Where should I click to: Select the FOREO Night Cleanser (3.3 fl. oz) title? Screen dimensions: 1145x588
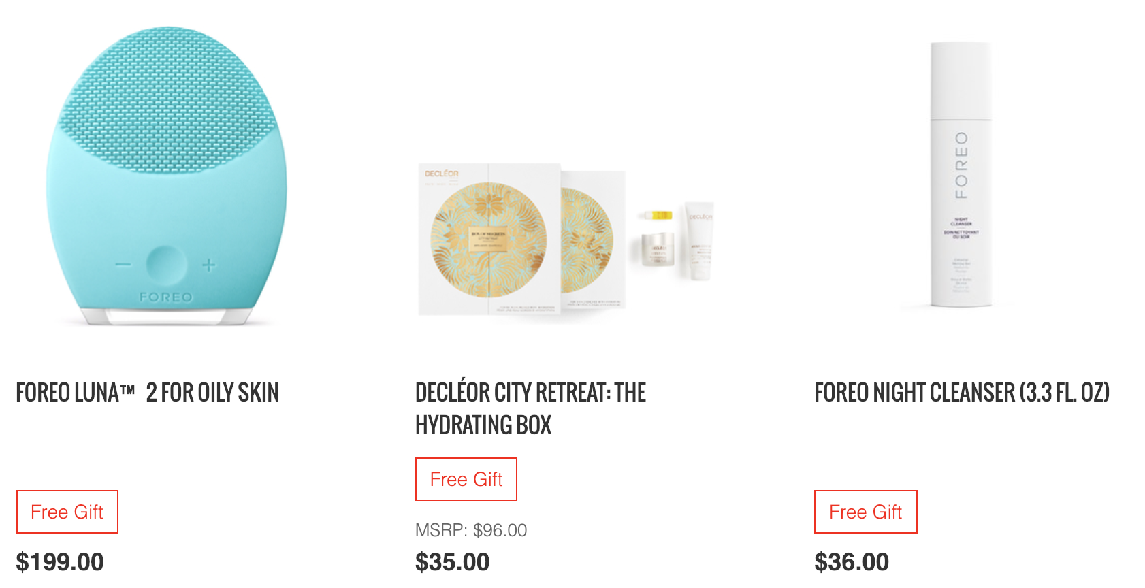962,393
